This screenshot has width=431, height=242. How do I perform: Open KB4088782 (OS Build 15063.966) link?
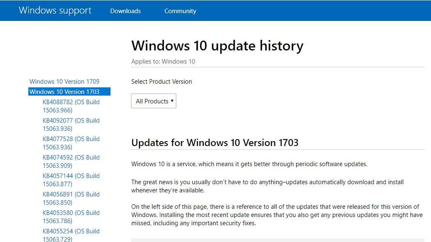[71, 106]
